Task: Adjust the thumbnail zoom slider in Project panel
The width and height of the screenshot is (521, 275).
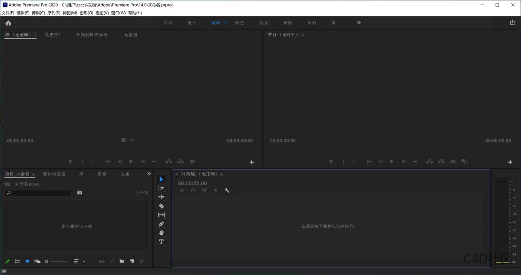Action: tap(56, 261)
